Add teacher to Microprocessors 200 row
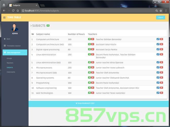Screen dimensions: 170x127 pyautogui.click(x=89, y=68)
